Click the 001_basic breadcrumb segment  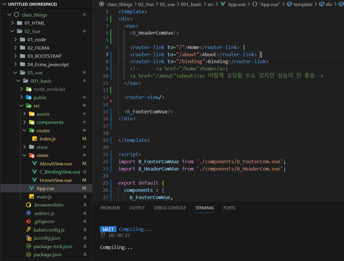191,5
